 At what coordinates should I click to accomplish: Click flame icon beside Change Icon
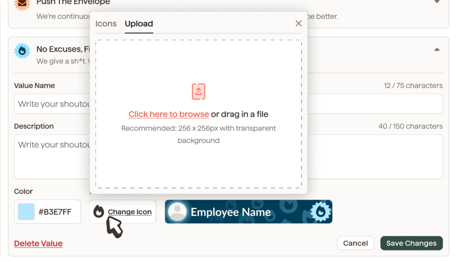point(99,211)
